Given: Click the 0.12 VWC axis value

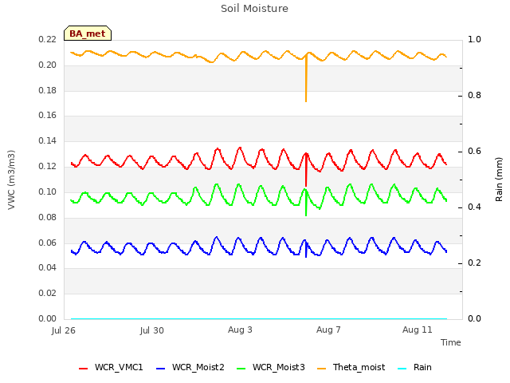Looking at the screenshot, I should tap(48, 167).
